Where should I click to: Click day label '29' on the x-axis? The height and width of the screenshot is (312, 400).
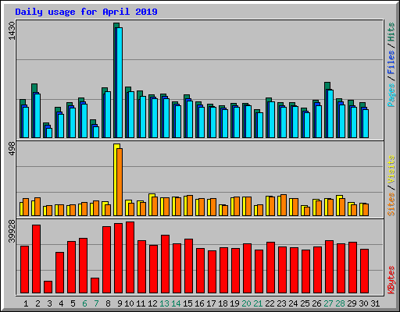click(x=352, y=303)
